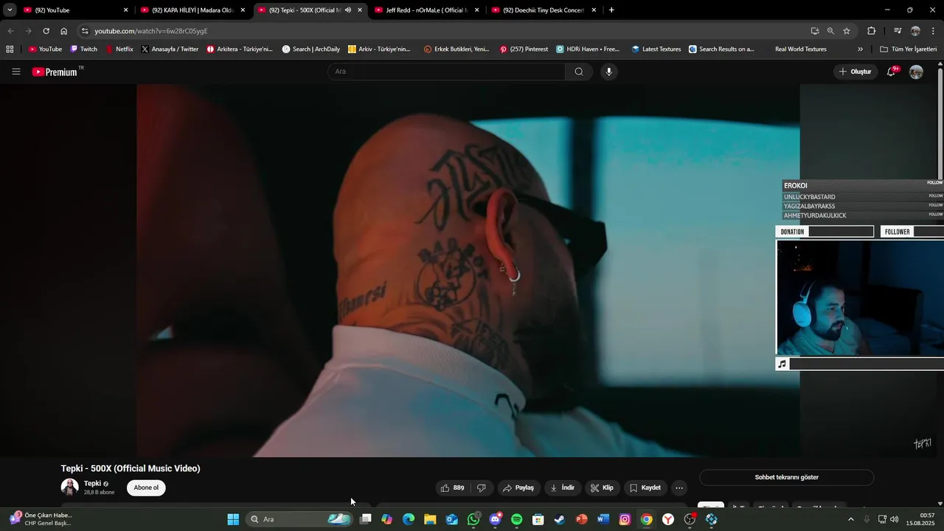
Task: Open File Explorer from the taskbar
Action: (430, 519)
